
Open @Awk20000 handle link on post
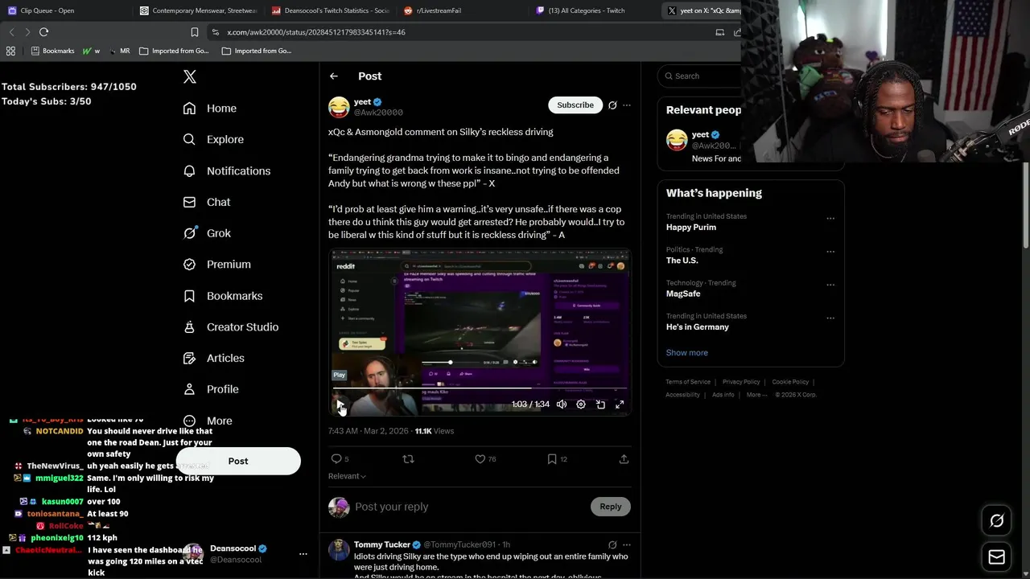(378, 113)
